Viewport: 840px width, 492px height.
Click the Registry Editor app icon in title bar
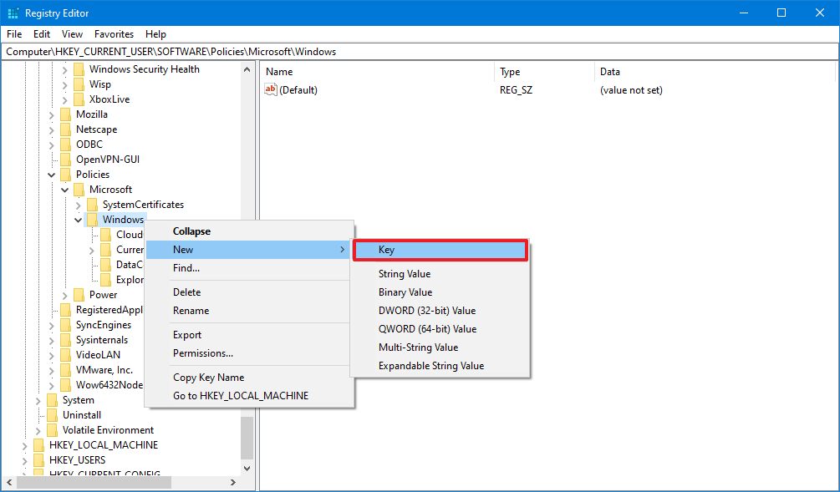[x=13, y=13]
